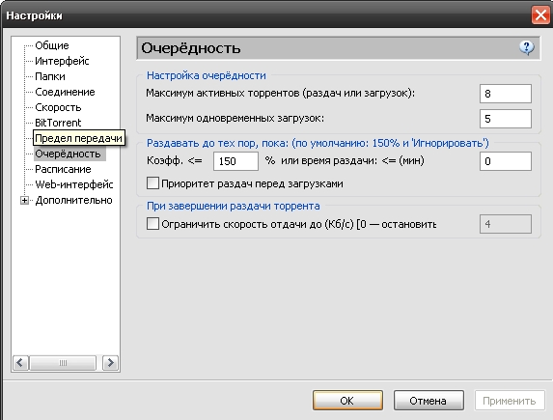The width and height of the screenshot is (553, 420).
Task: Click the seeding time minutes field
Action: [x=506, y=161]
